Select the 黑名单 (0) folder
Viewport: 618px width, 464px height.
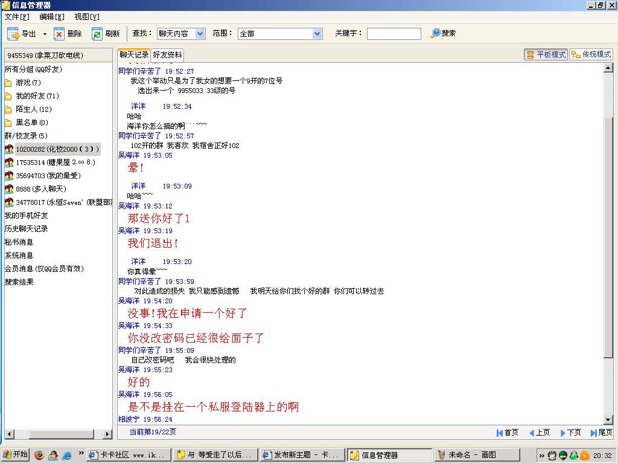(31, 122)
